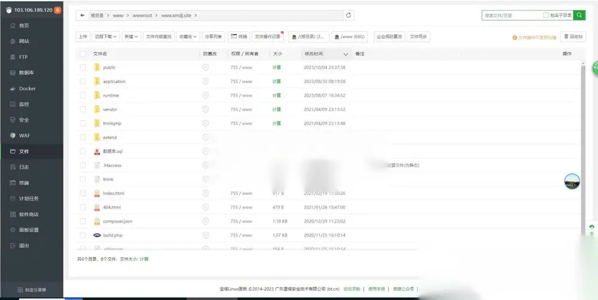The width and height of the screenshot is (598, 300).
Task: Click the 修改时间 sort chevron
Action: pos(346,54)
